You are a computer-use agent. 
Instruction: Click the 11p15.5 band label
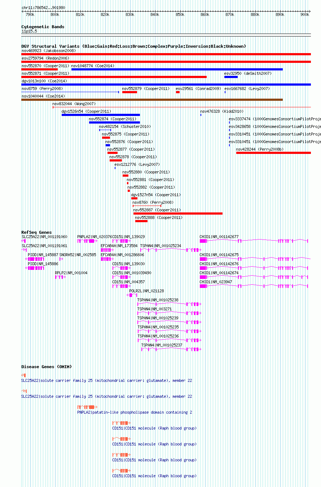[x=29, y=31]
